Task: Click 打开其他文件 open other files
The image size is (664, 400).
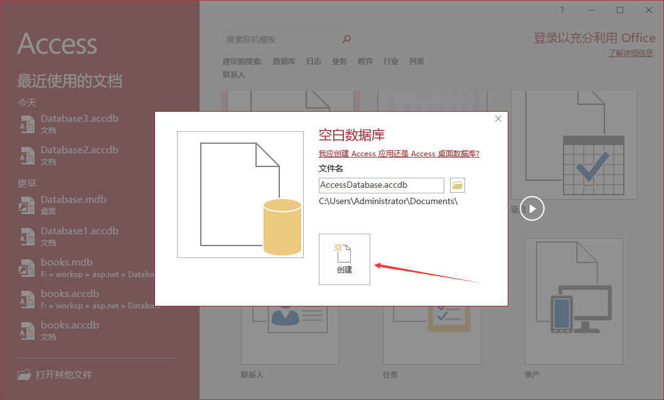Action: click(x=63, y=374)
